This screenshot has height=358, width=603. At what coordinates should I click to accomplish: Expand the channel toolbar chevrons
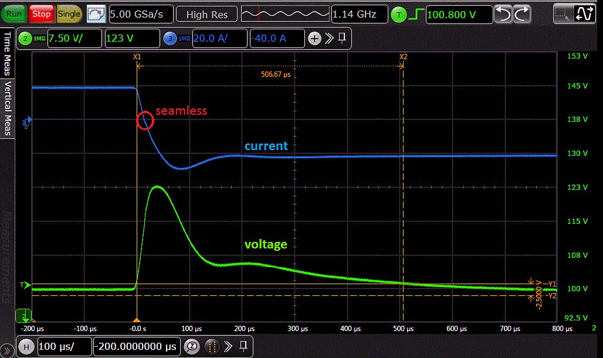pyautogui.click(x=329, y=39)
